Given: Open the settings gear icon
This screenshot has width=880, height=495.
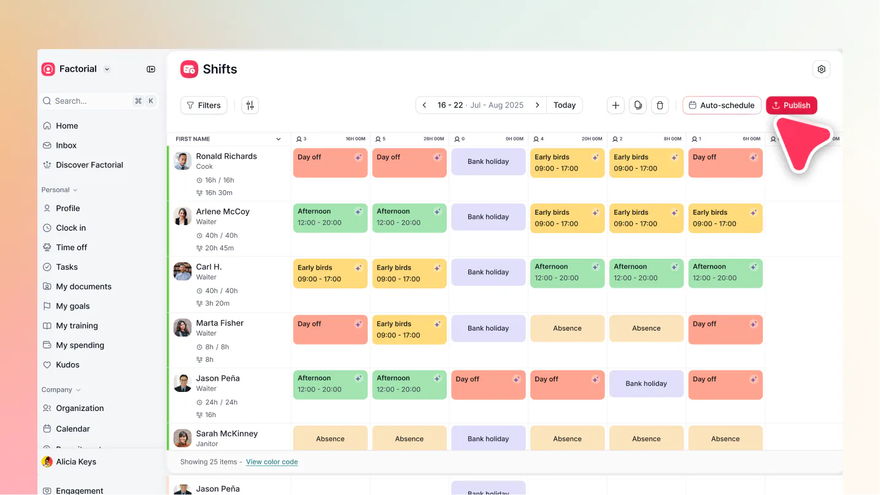Looking at the screenshot, I should tap(822, 69).
